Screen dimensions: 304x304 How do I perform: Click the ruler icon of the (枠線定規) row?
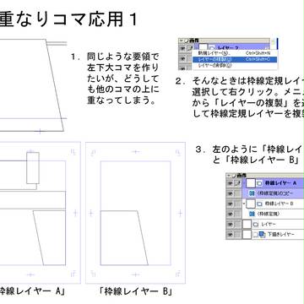[x=252, y=214]
